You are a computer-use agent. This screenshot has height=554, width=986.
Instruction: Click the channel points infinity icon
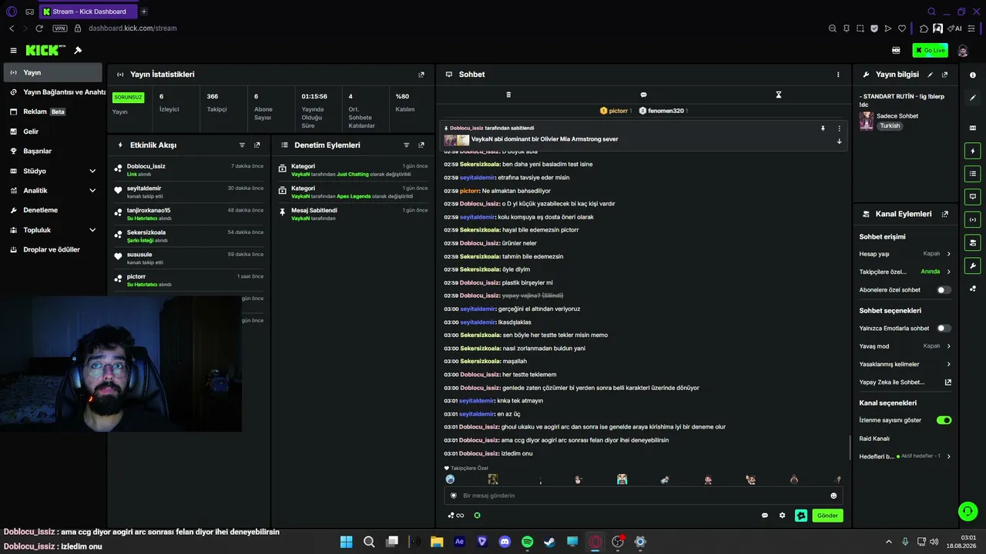tap(456, 516)
